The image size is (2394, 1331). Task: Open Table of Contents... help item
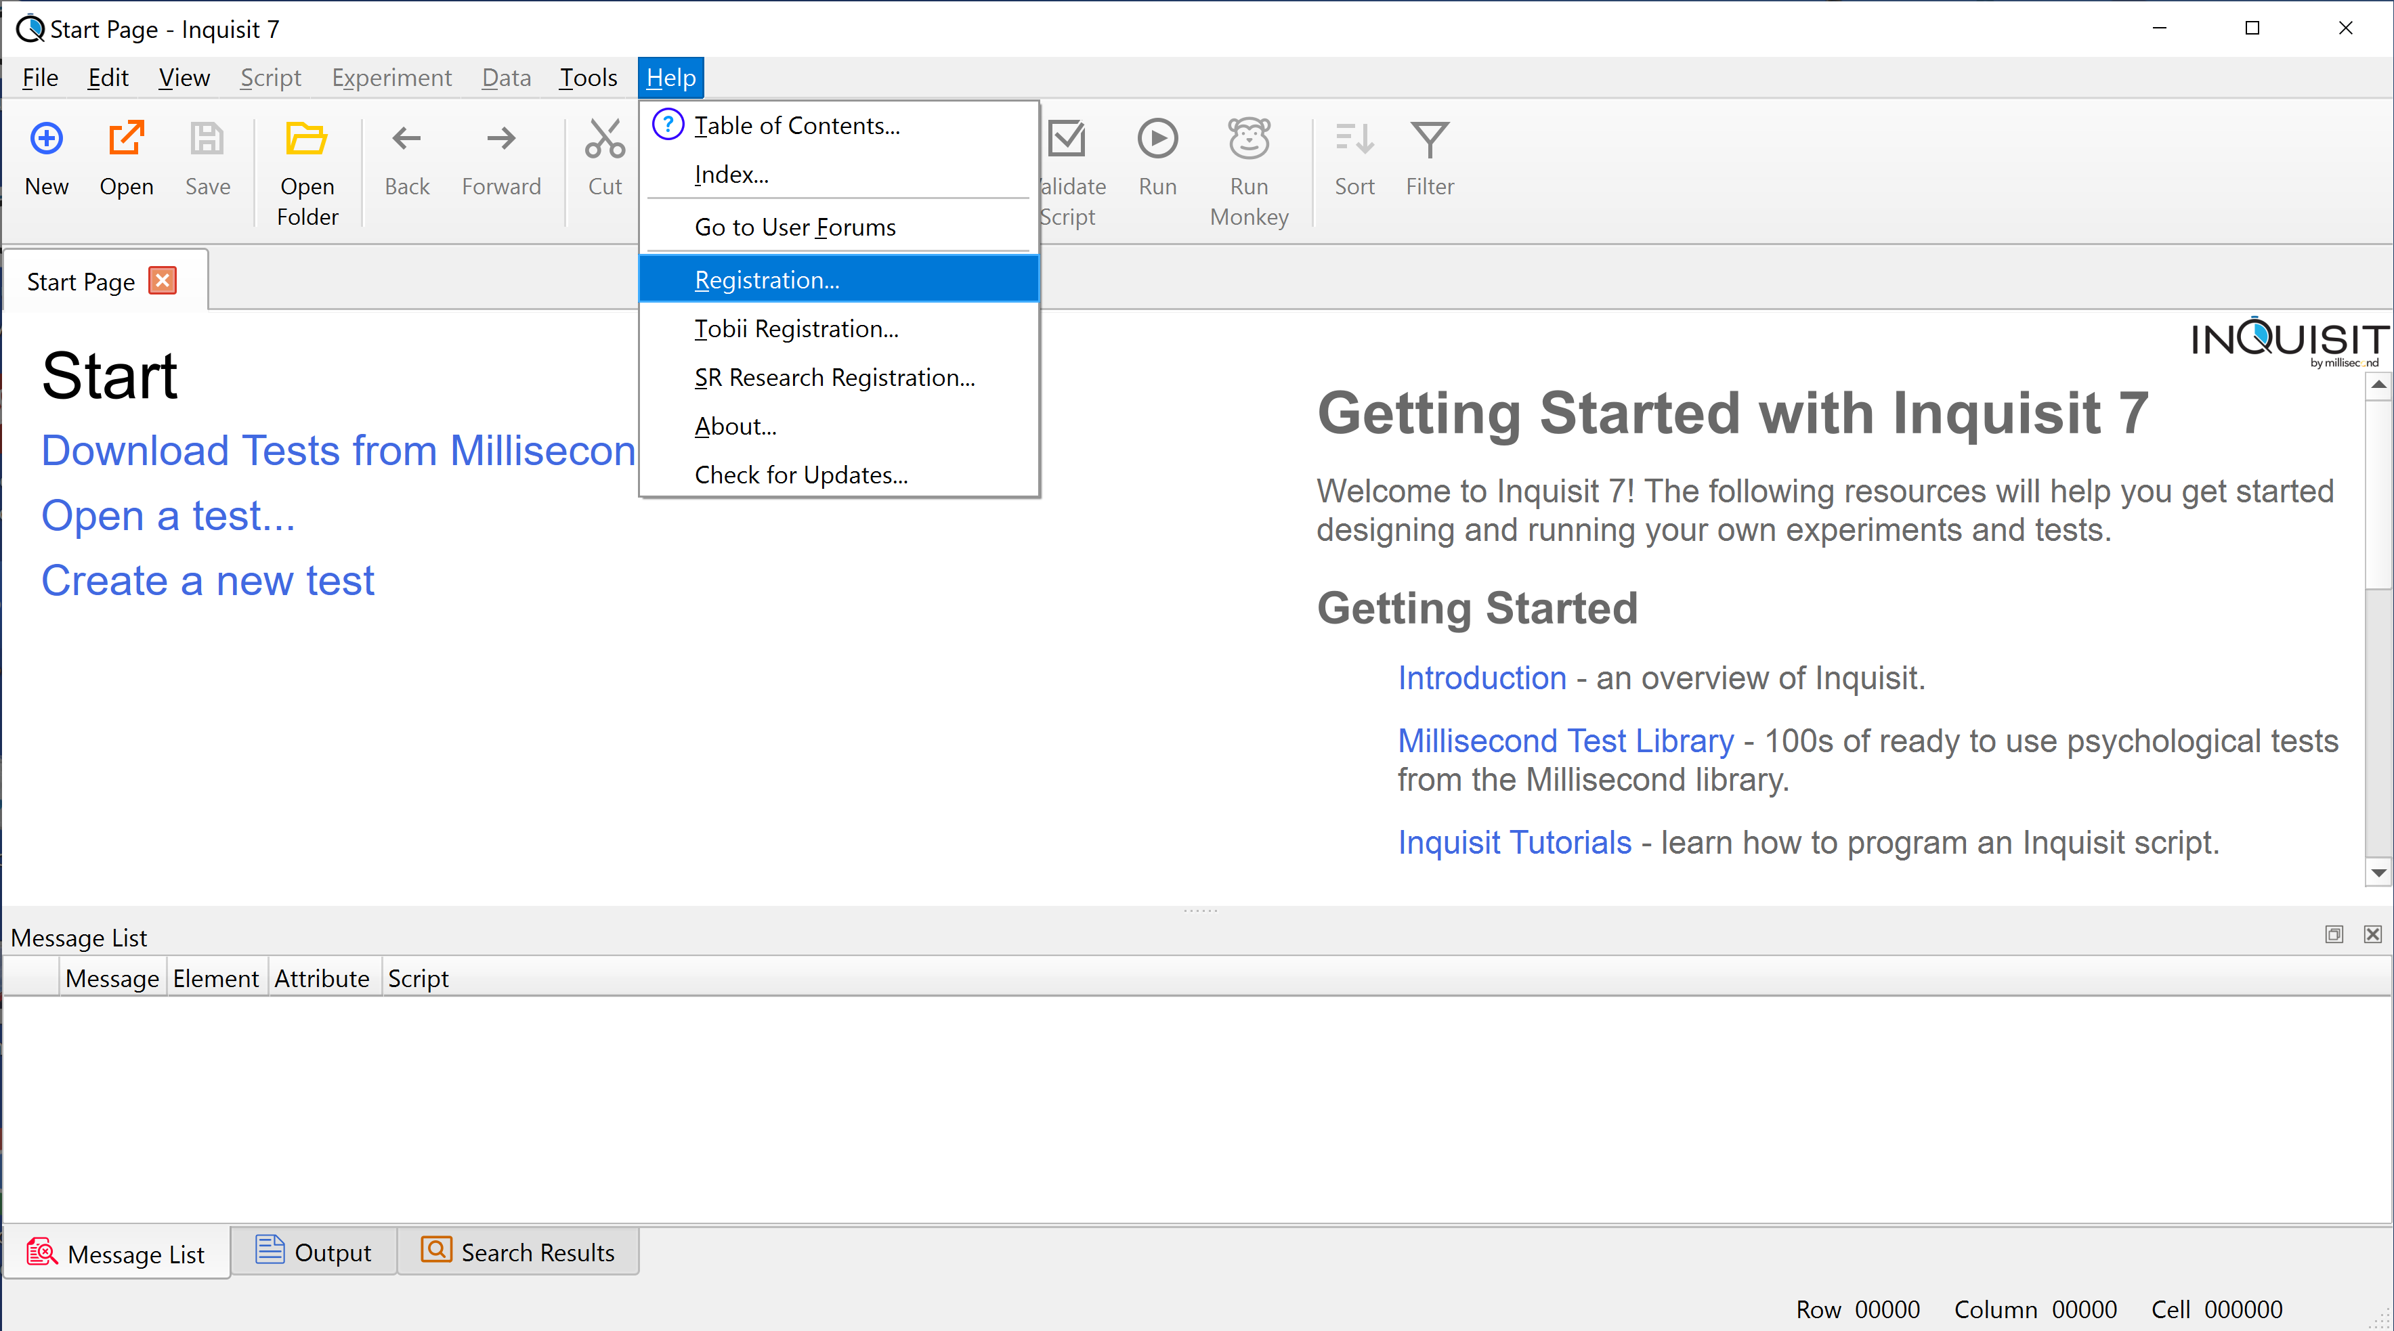[796, 125]
